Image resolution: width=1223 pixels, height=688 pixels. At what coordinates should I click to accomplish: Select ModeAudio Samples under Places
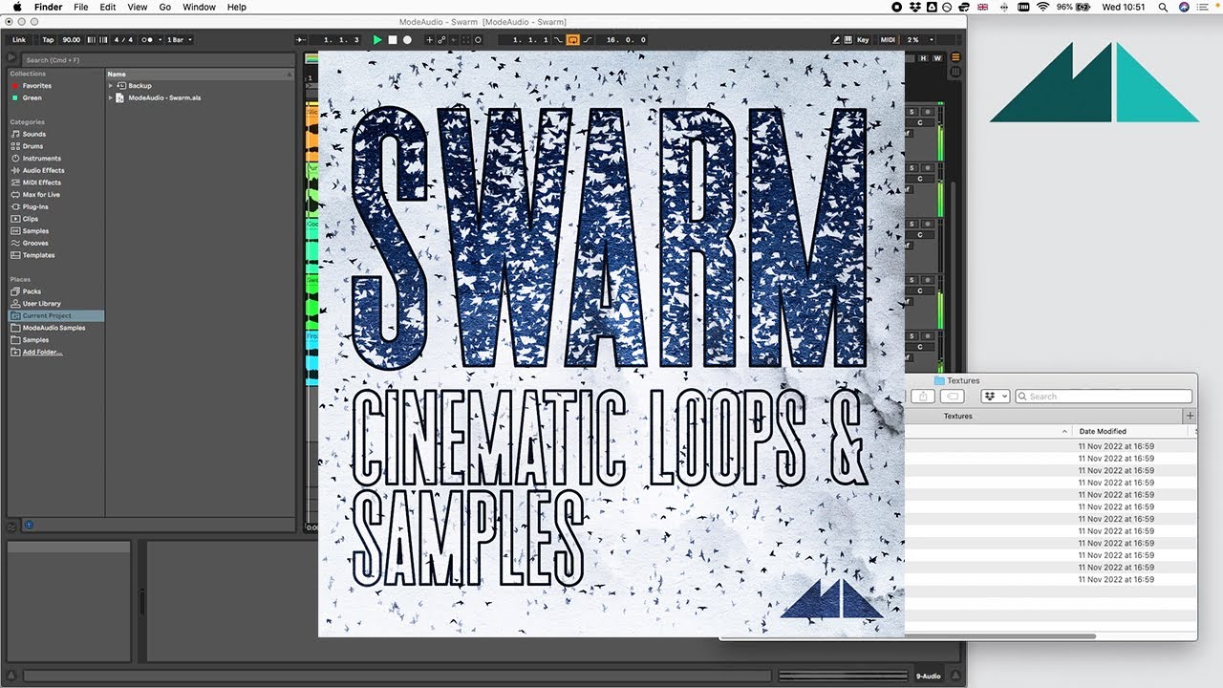[54, 328]
